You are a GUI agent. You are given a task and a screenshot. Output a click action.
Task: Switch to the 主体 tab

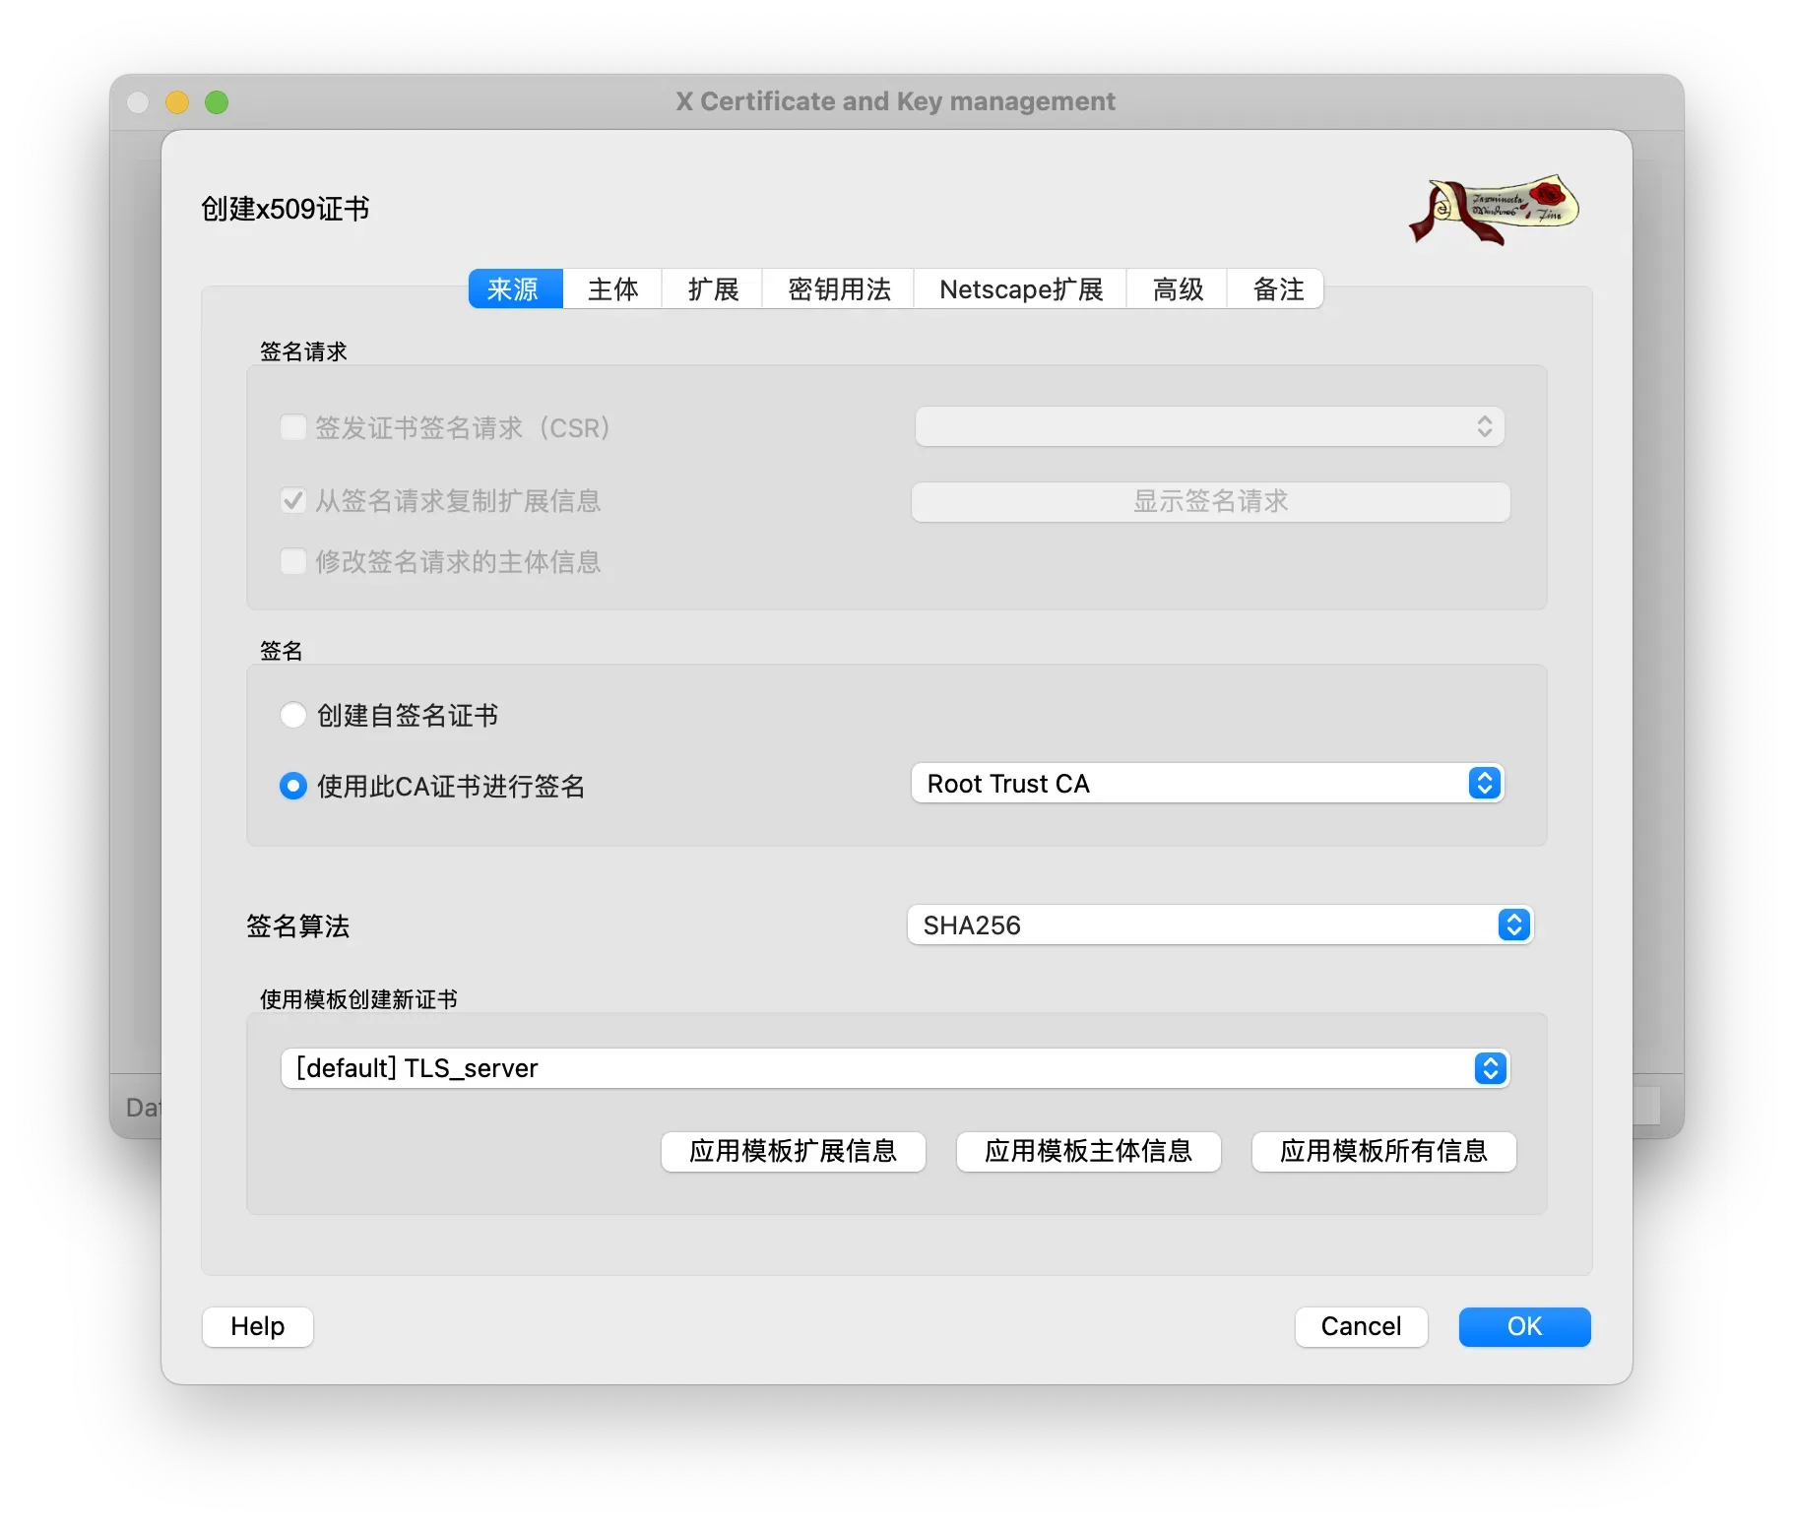[612, 289]
